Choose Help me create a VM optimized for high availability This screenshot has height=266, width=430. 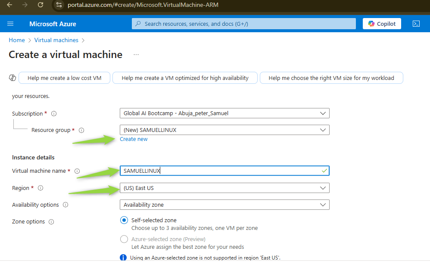(185, 78)
